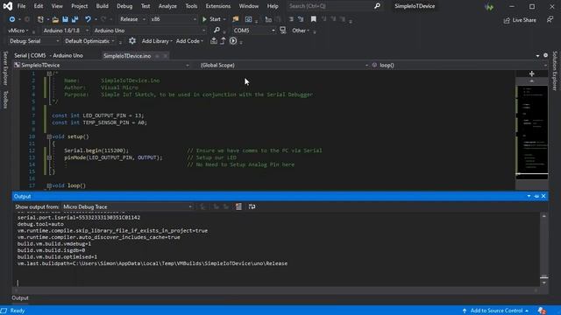Open the COM5 port dropdown

click(253, 31)
